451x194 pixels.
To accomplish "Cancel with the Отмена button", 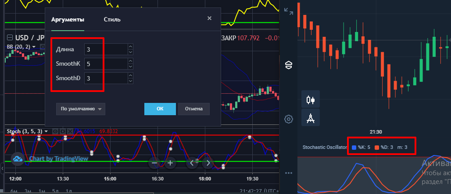I will pos(194,109).
